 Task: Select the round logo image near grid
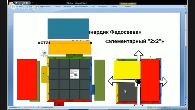(44, 54)
